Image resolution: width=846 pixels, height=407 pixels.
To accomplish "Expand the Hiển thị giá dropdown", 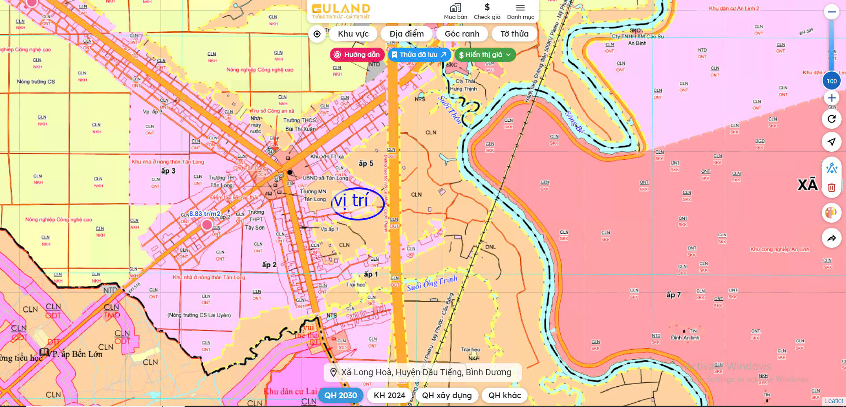I will 485,55.
